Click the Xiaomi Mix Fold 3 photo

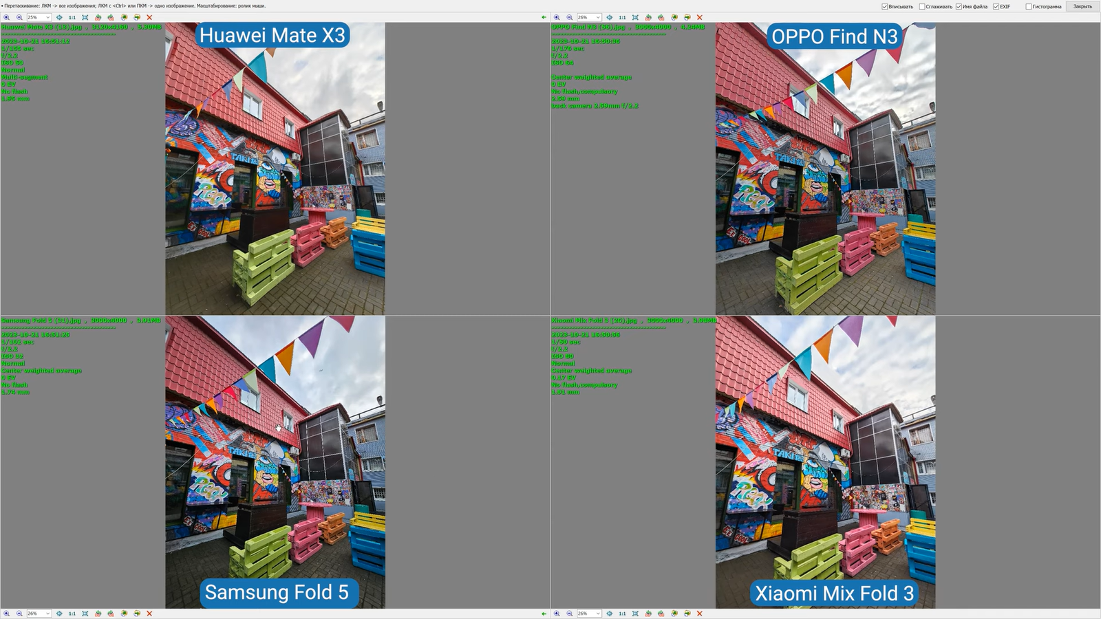tap(826, 462)
